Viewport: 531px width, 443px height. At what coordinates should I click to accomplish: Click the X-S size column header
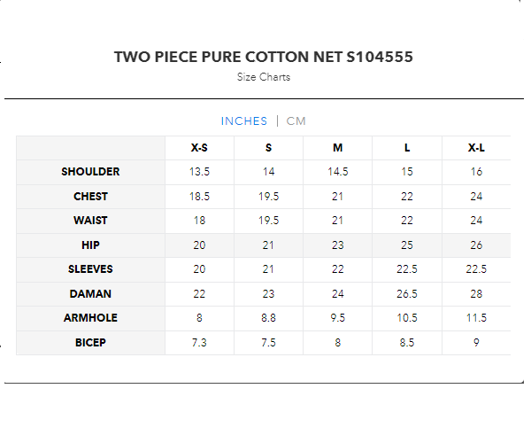[x=200, y=147]
